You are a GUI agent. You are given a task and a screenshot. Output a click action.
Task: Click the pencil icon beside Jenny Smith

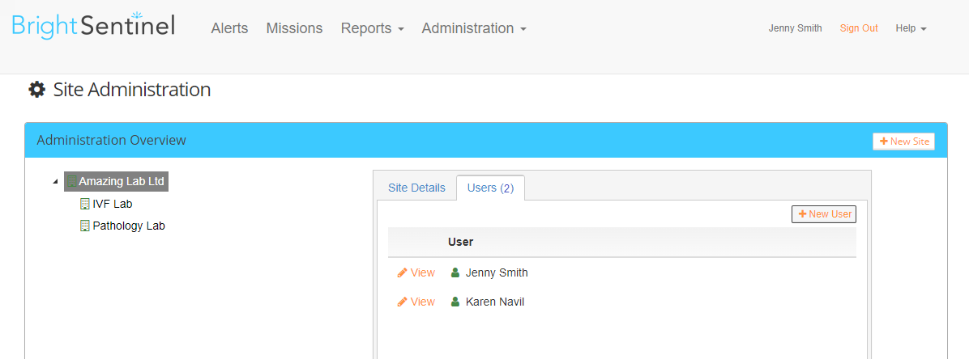[x=403, y=272]
